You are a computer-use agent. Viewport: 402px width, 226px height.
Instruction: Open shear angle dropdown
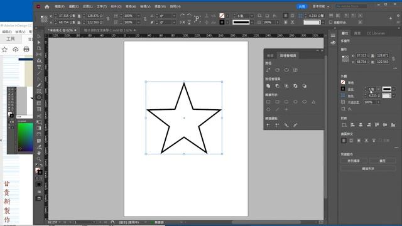174,23
